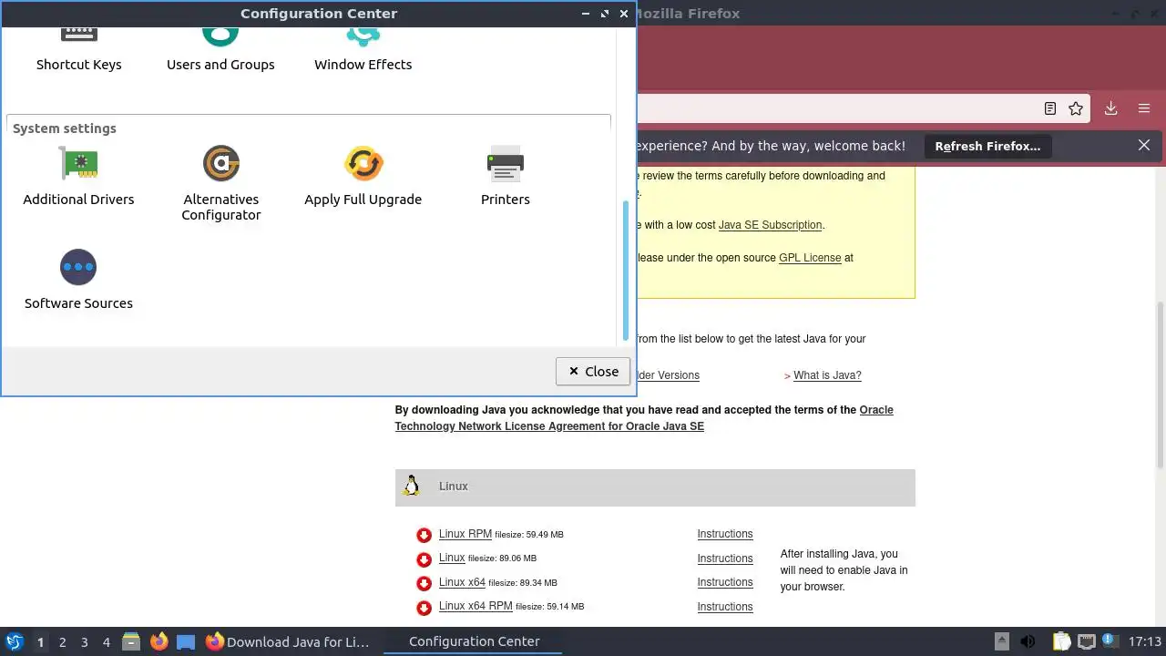
Task: Launch the Alternatives Configurator
Action: [220, 183]
